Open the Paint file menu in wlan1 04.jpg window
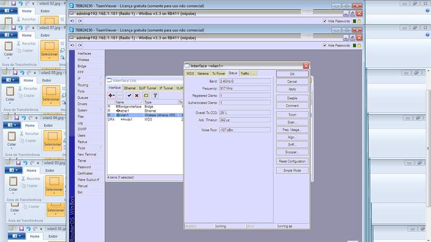 (12, 125)
